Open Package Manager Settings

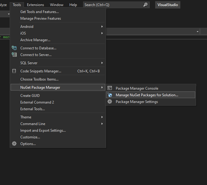click(x=151, y=102)
